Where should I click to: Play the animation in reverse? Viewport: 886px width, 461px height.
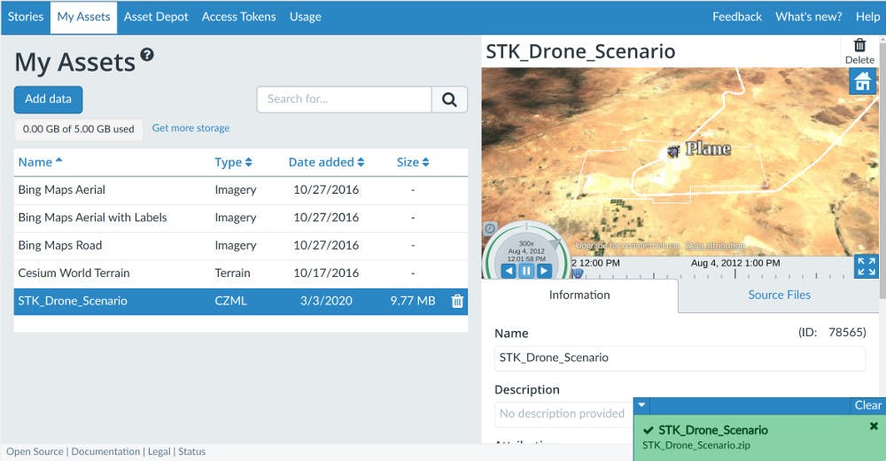(509, 271)
